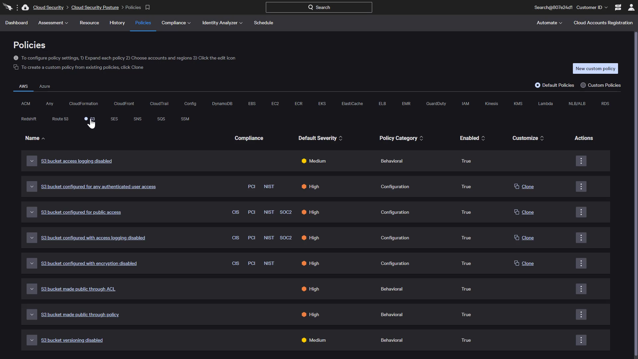Expand S3 bucket versioning disabled row
638x359 pixels.
32,340
